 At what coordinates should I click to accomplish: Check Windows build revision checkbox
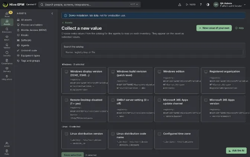click(113, 72)
